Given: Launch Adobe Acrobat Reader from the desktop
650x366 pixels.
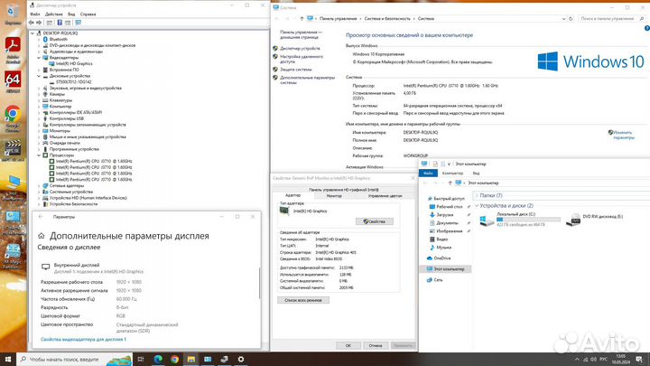Looking at the screenshot, I should click(x=13, y=50).
